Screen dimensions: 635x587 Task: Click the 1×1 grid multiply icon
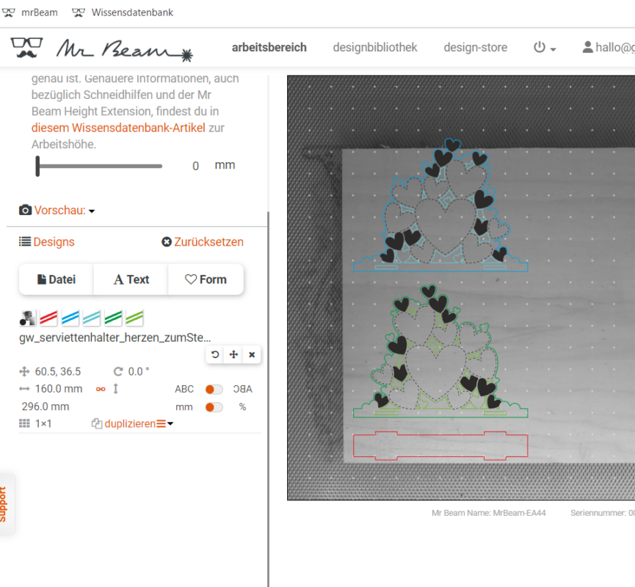click(25, 424)
